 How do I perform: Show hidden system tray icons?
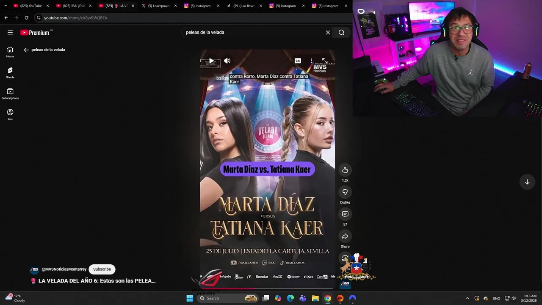(x=467, y=298)
